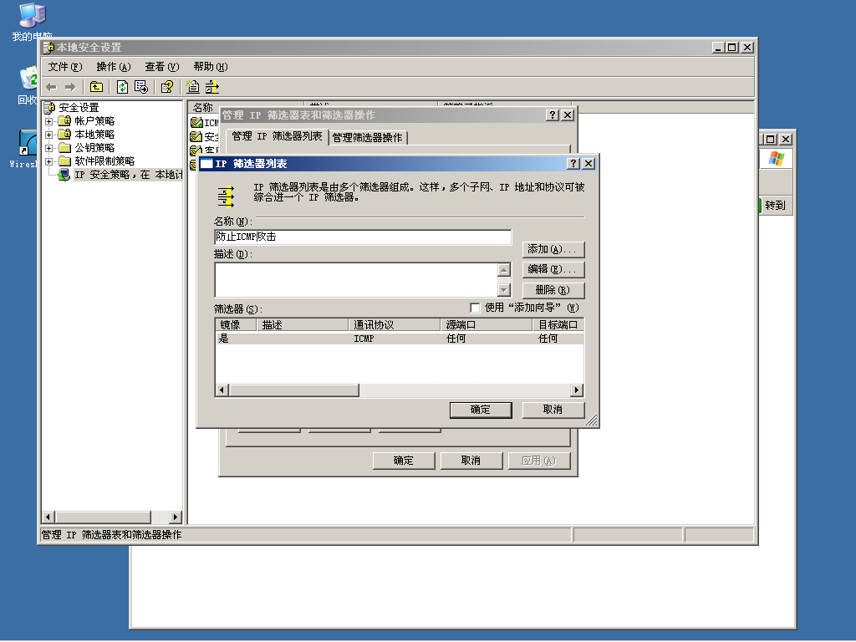Open the 文件(F) menu
This screenshot has width=856, height=642.
[65, 67]
